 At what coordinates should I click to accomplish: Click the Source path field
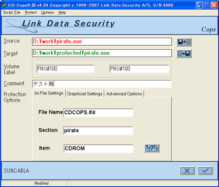(x=102, y=42)
